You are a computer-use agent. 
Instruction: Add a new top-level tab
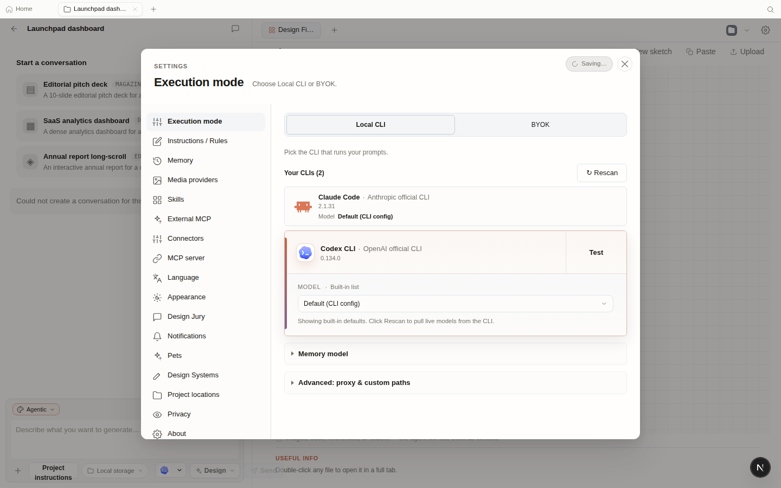pos(153,9)
